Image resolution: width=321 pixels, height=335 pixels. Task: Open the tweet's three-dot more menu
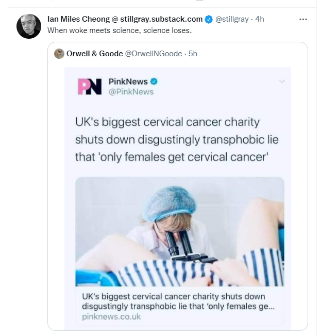tap(303, 19)
